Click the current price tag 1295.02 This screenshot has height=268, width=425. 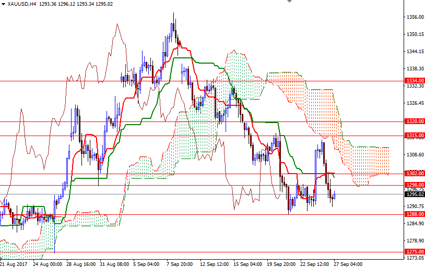coord(414,194)
